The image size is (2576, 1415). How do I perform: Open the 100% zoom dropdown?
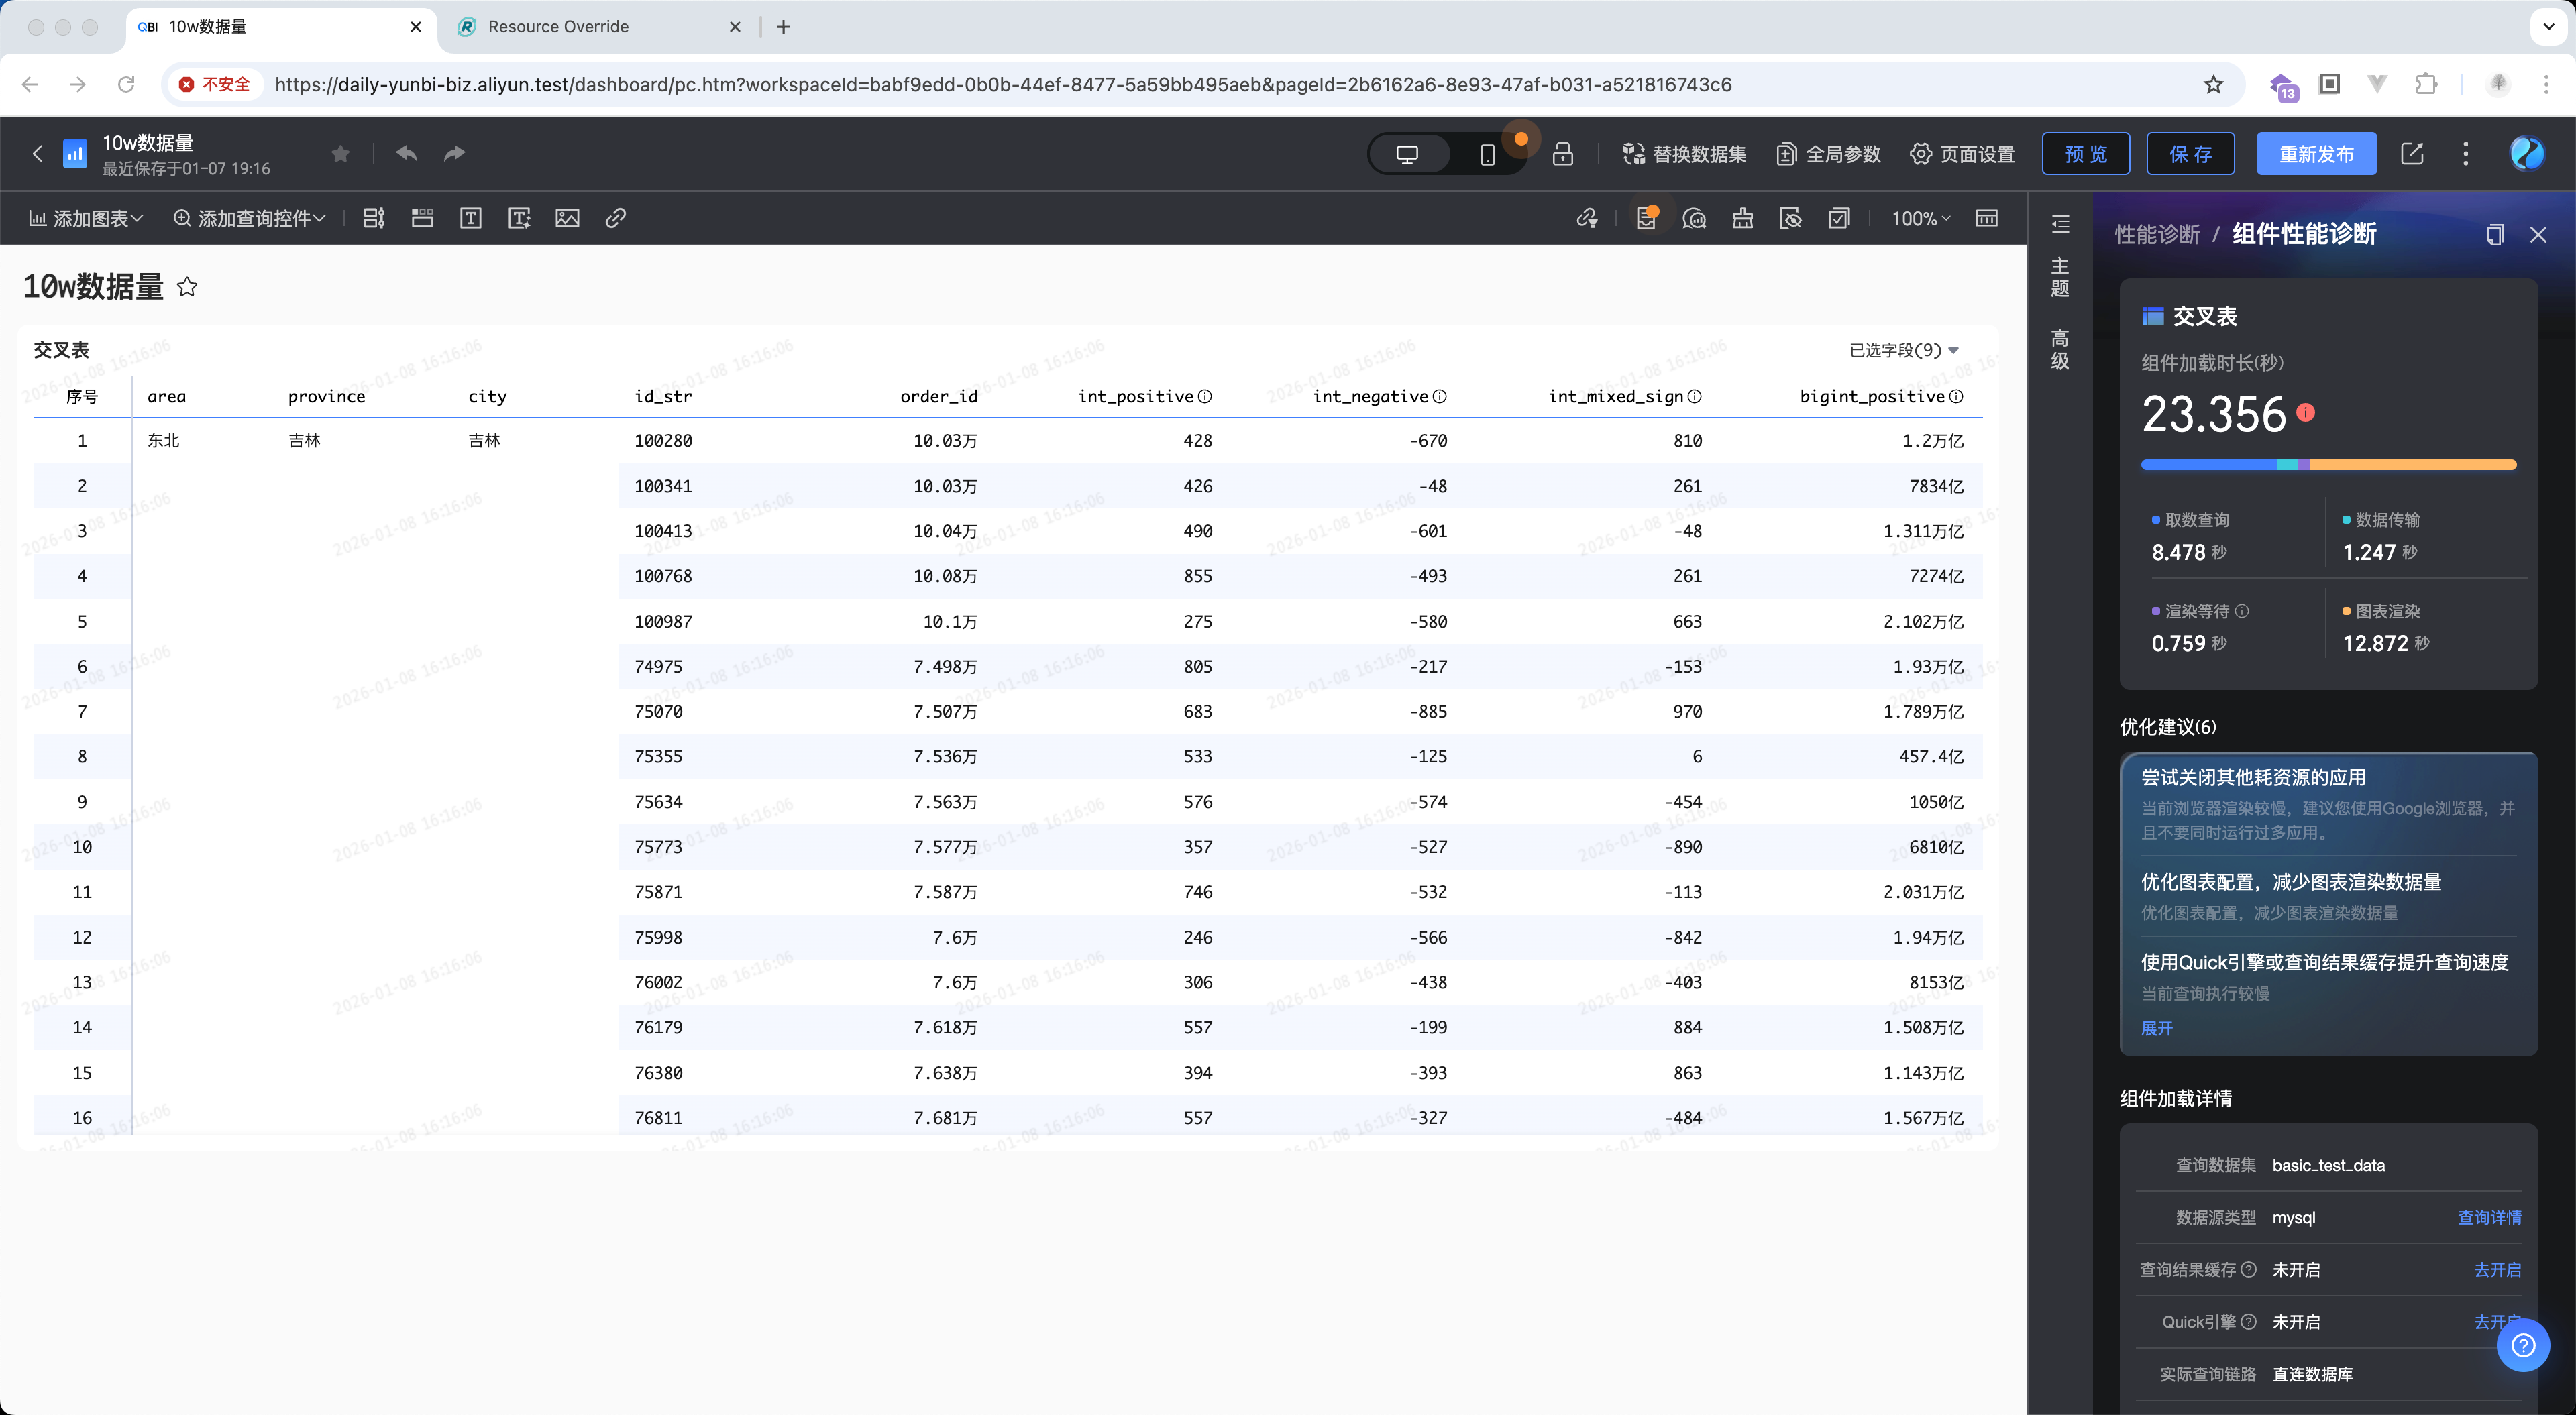click(x=1920, y=218)
